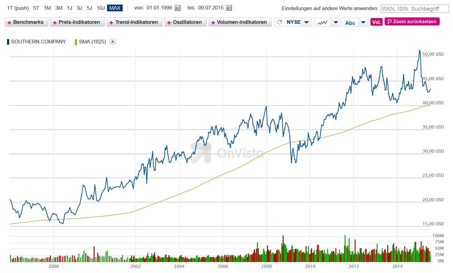Click the 15,00 USD axis label

point(433,224)
